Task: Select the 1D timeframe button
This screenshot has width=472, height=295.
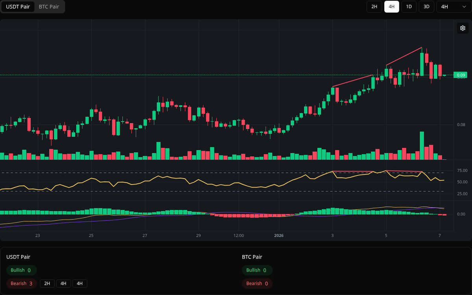Action: (409, 7)
